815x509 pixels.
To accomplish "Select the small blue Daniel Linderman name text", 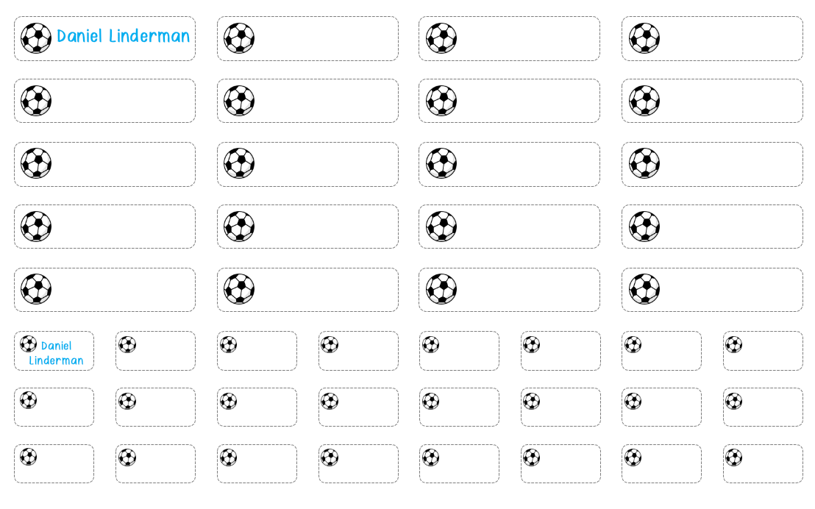I will tap(57, 353).
